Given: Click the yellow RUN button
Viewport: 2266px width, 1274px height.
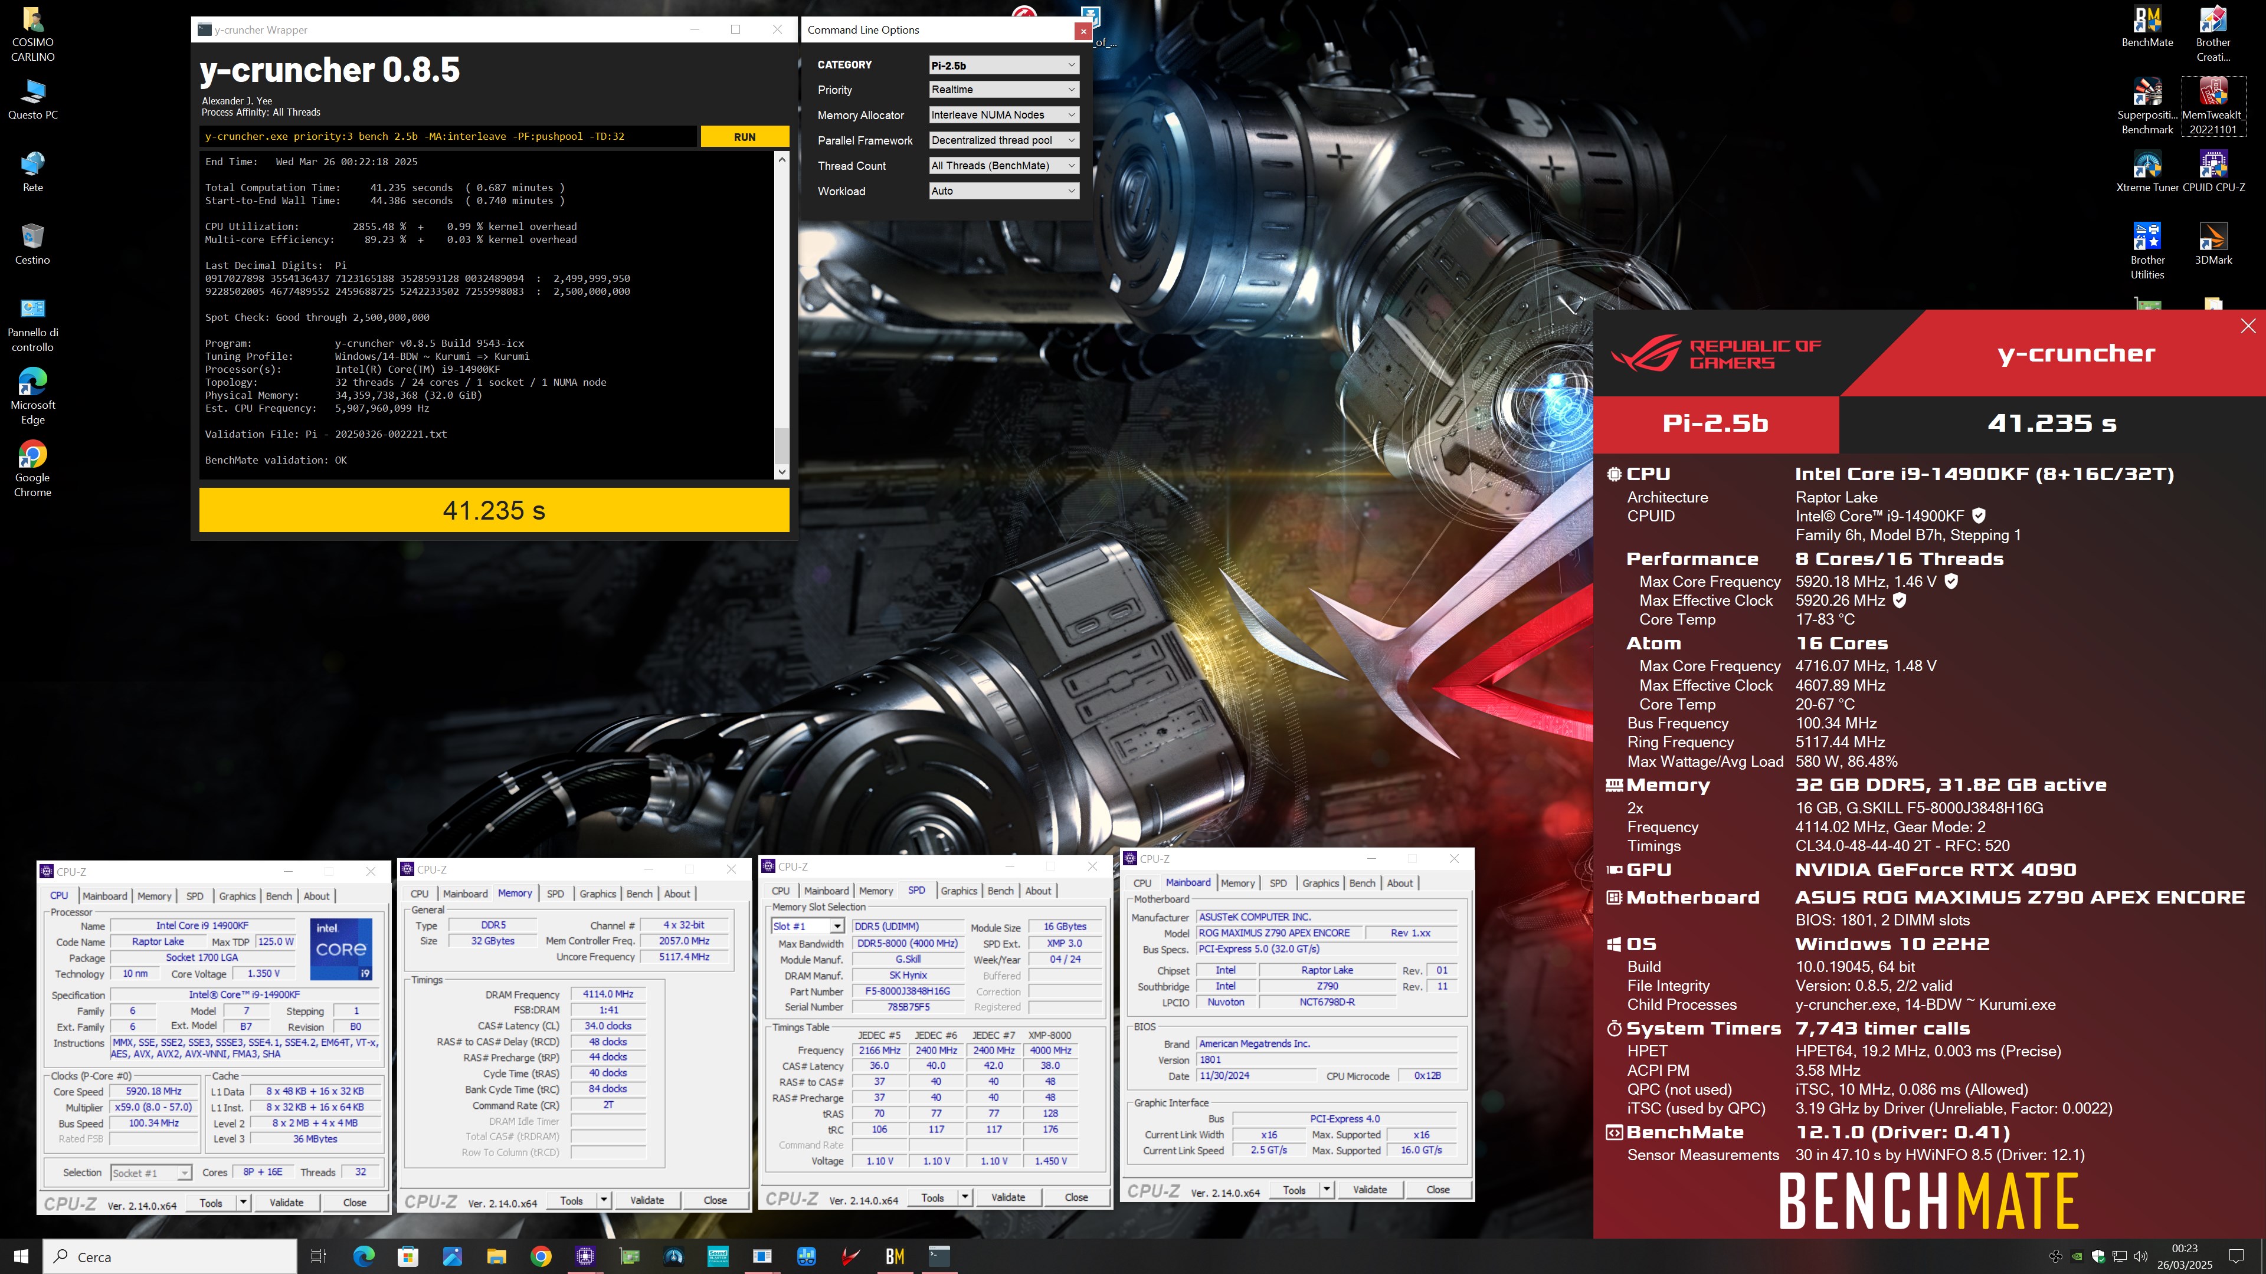Looking at the screenshot, I should click(744, 136).
